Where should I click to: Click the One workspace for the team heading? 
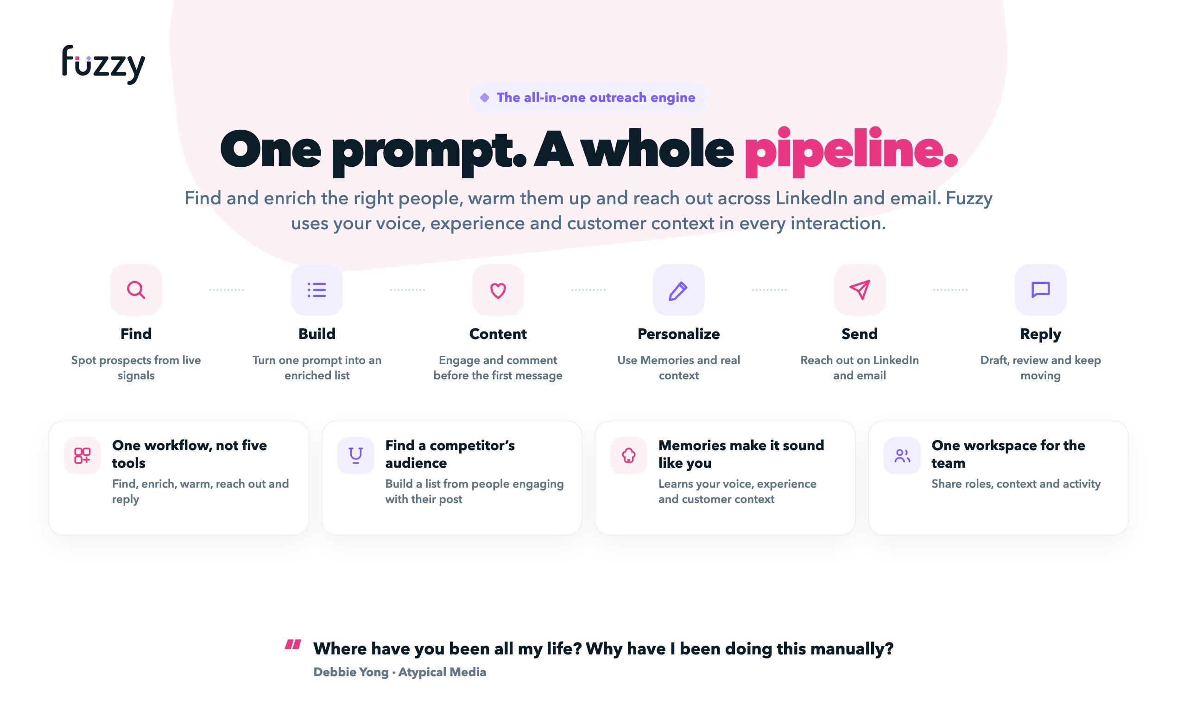click(x=1008, y=454)
